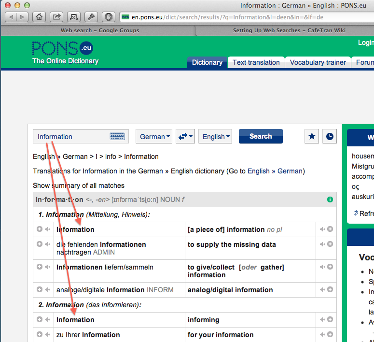Click the on-screen keyboard icon in search field
This screenshot has width=374, height=342.
117,137
